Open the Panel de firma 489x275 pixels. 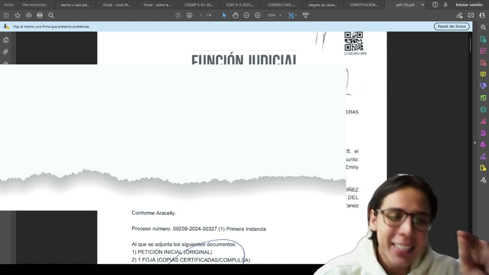pyautogui.click(x=452, y=26)
